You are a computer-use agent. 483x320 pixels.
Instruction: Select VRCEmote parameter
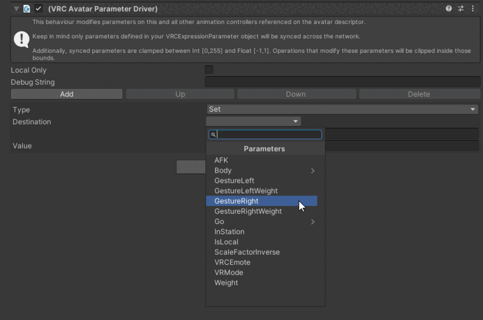tap(261, 262)
